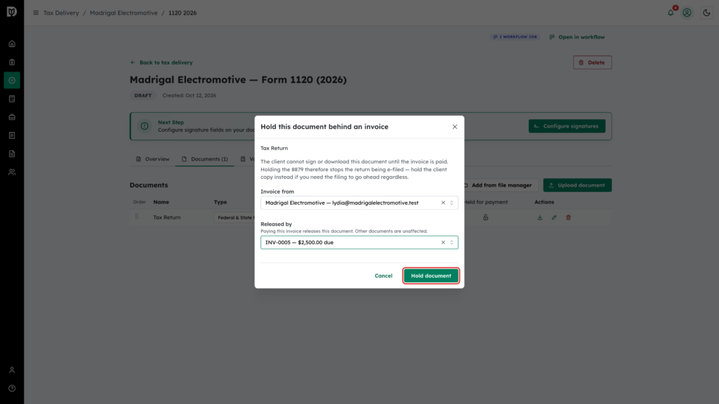This screenshot has height=404, width=719.
Task: Switch to the Documents (1) tab
Action: [x=204, y=159]
